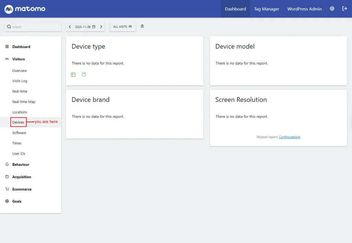This screenshot has width=352, height=243.
Task: Expand the Behaviour menu section
Action: (21, 165)
